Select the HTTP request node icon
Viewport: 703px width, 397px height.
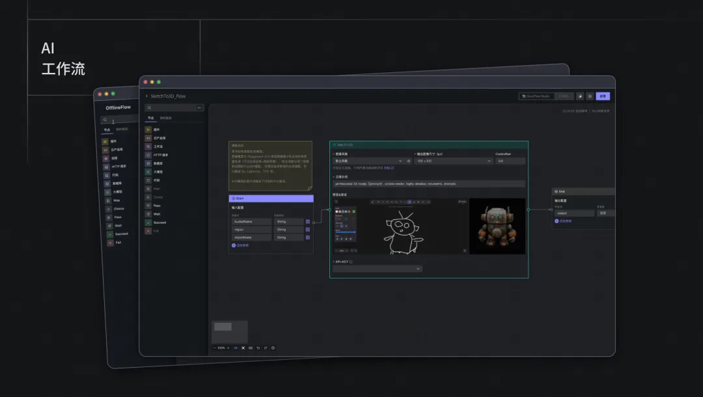click(x=148, y=155)
